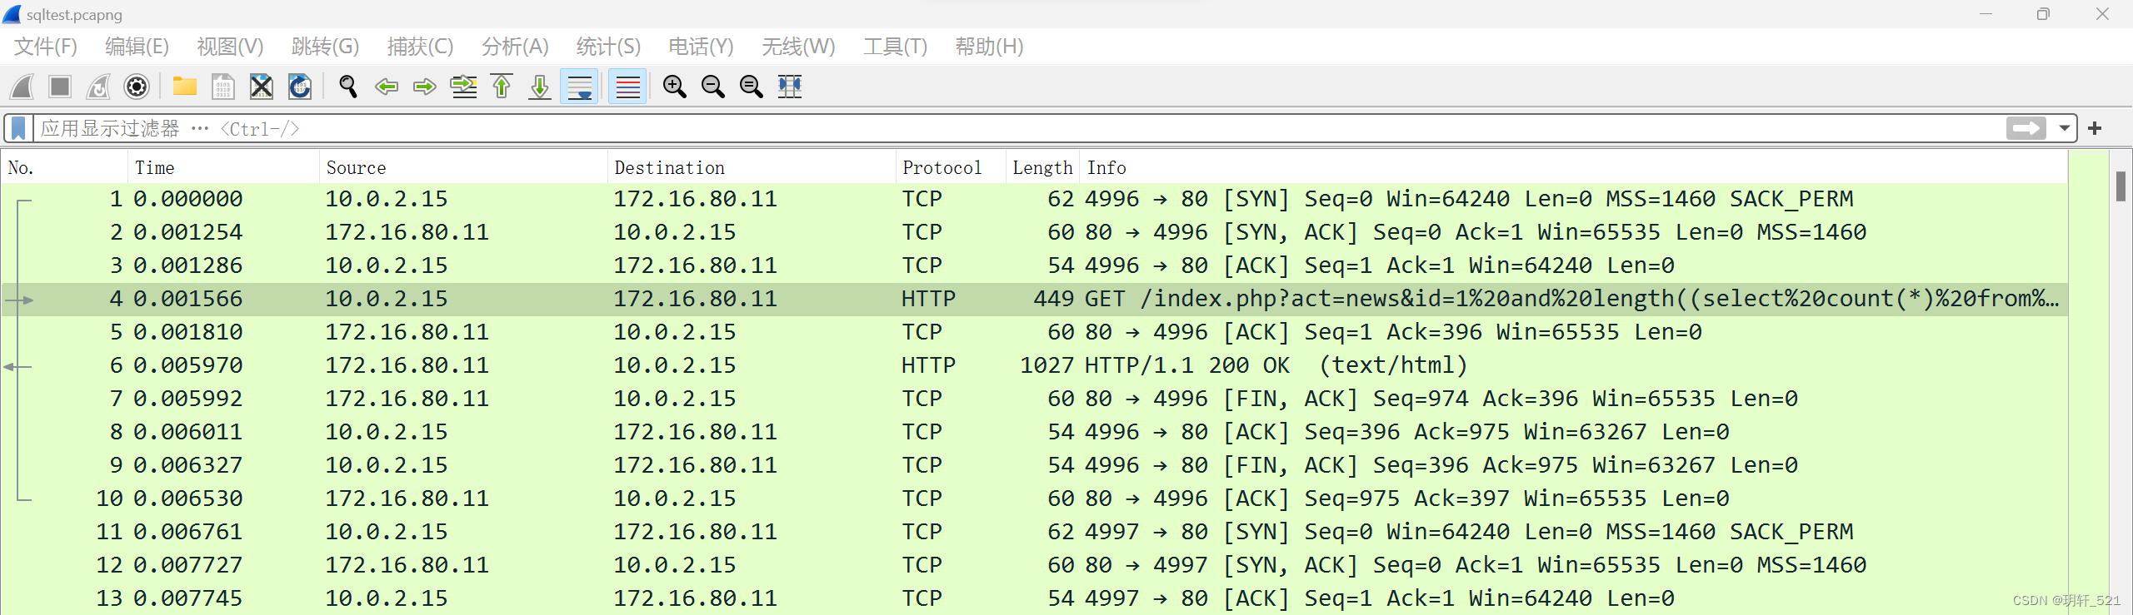
Task: Click the sqltest.pcapng window title text
Action: coord(74,15)
